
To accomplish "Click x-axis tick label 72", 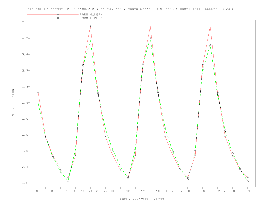I will [x=217, y=191].
